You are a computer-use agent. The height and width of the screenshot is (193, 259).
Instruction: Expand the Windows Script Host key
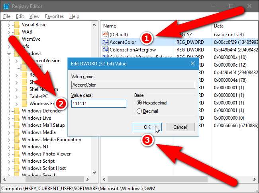tap(9, 169)
